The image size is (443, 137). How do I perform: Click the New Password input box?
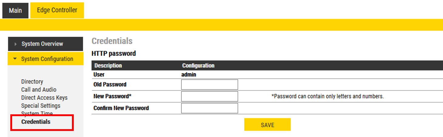pyautogui.click(x=209, y=96)
